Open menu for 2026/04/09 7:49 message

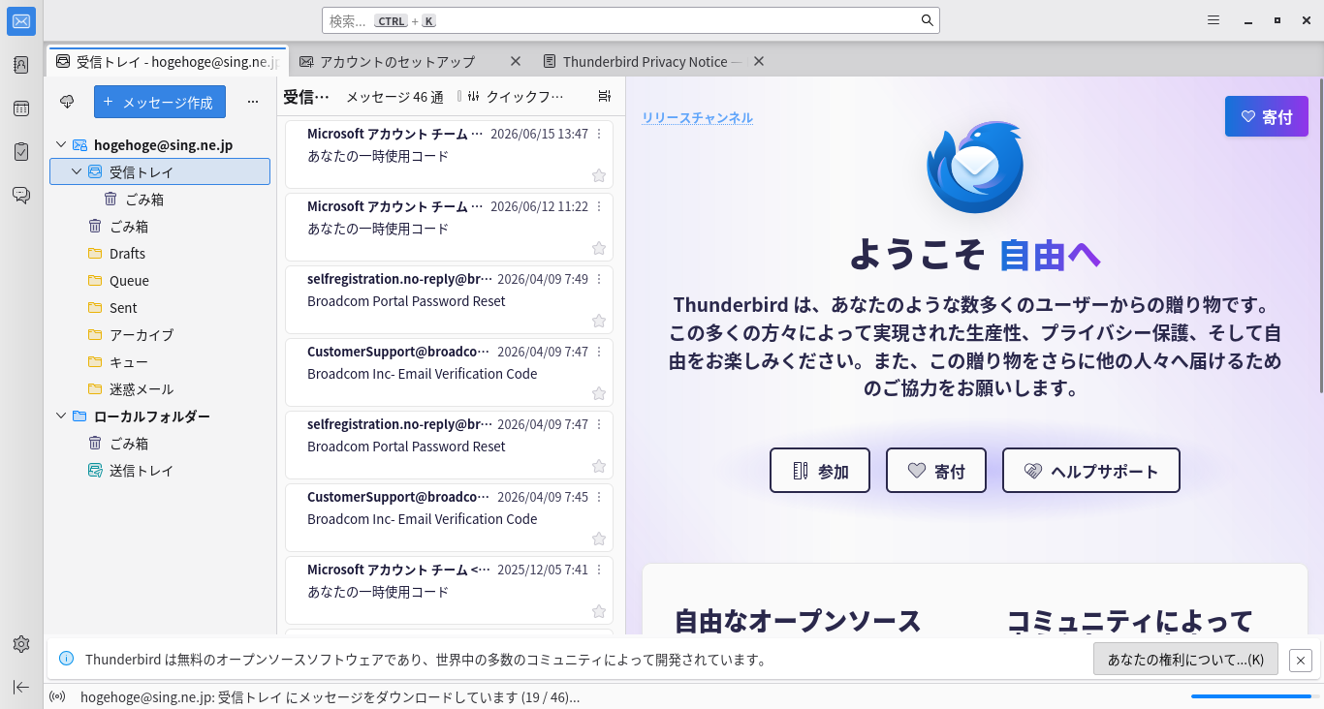point(599,279)
